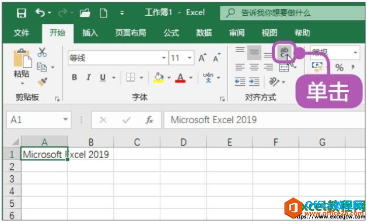Open the 字体 dialog launcher
Screen dimensions: 367x222
pos(223,99)
